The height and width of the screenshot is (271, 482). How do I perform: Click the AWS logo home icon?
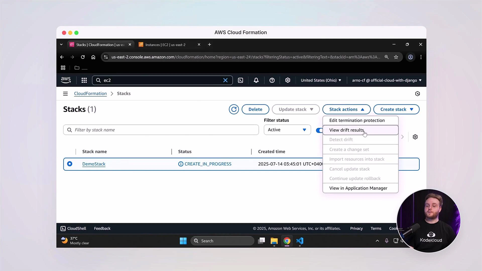[x=66, y=80]
